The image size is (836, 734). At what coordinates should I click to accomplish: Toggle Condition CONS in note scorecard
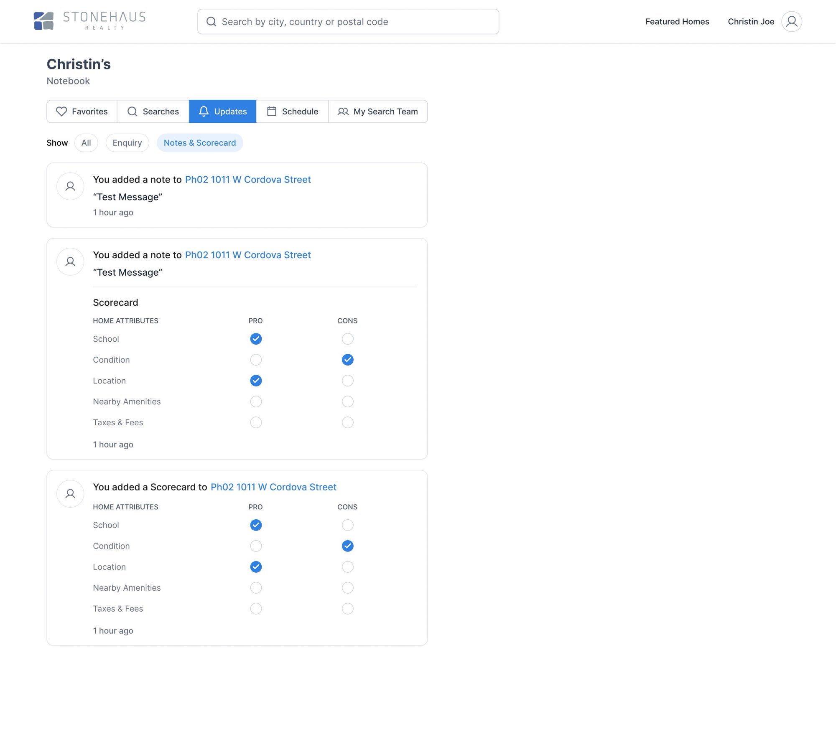coord(347,360)
